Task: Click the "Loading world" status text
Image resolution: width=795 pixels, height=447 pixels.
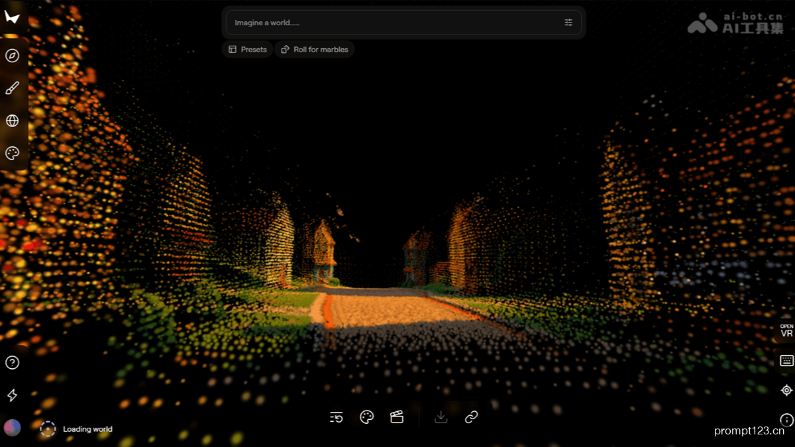Action: point(87,429)
